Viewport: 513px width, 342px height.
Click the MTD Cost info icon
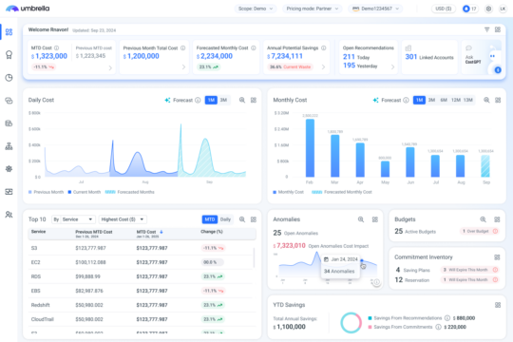(x=57, y=47)
